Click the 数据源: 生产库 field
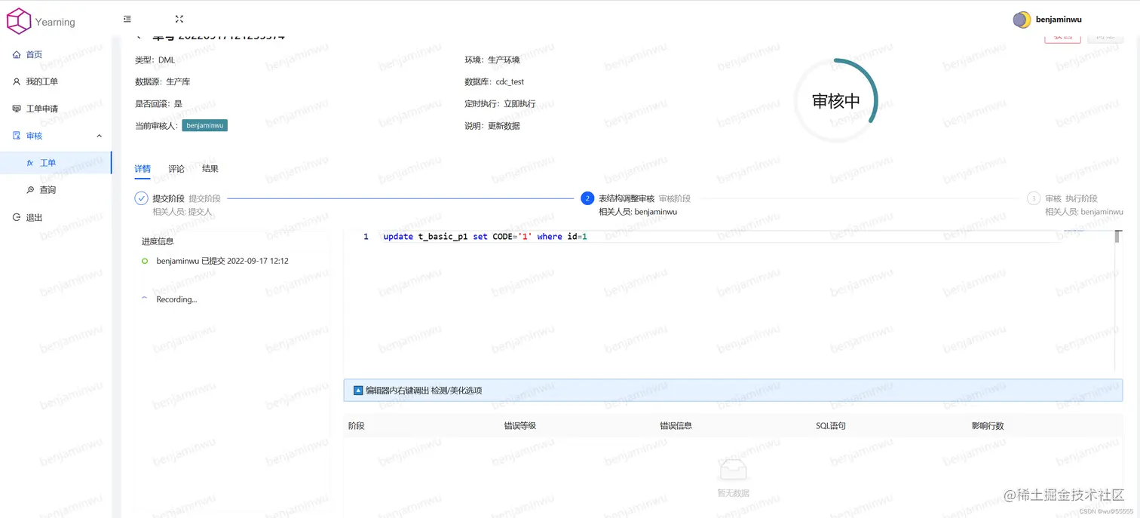This screenshot has height=518, width=1140. pos(163,81)
